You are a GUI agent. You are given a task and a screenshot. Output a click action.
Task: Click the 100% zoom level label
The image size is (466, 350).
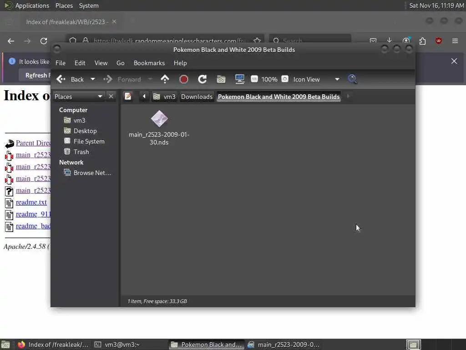coord(269,79)
